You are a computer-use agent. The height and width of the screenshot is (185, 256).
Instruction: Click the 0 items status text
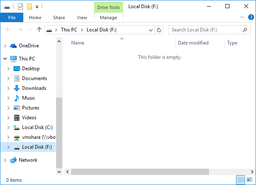pyautogui.click(x=14, y=180)
